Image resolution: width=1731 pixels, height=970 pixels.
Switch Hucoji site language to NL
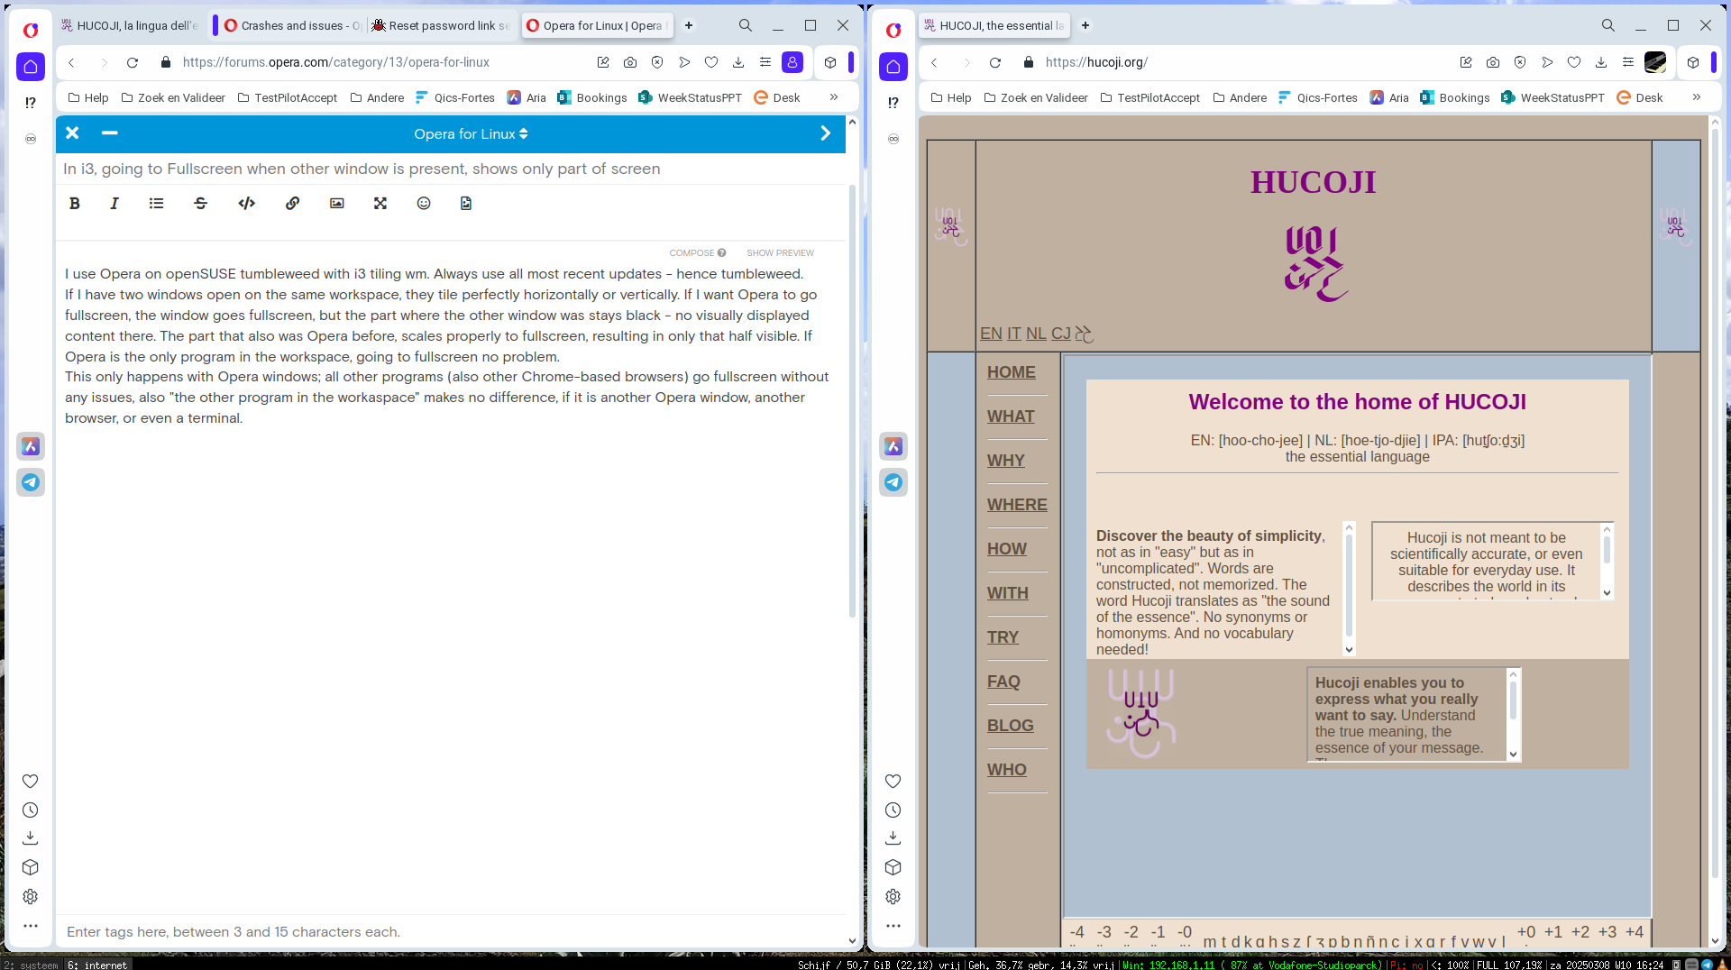pos(1036,334)
